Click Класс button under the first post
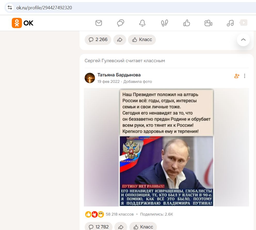 [142, 40]
